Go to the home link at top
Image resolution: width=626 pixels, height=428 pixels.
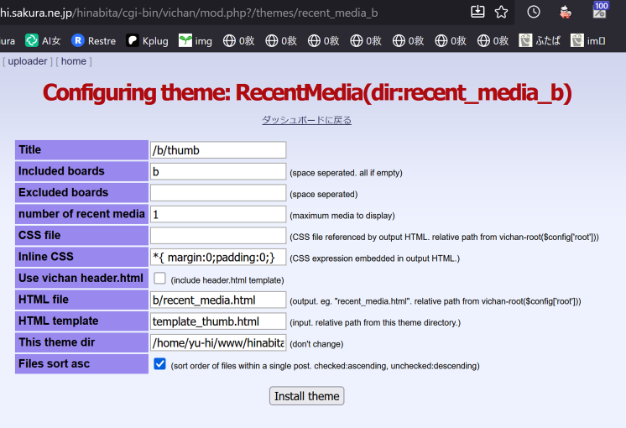click(x=74, y=61)
